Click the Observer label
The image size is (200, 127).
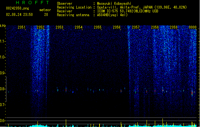pyautogui.click(x=65, y=3)
